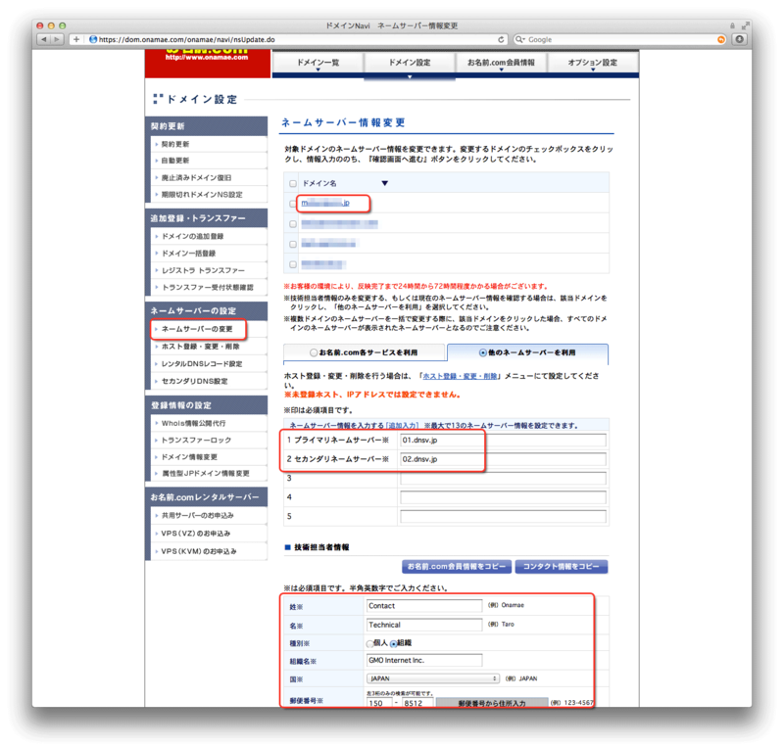The image size is (784, 747).
Task: Open inline ホスト登録・変更・削除 link
Action: tap(460, 376)
